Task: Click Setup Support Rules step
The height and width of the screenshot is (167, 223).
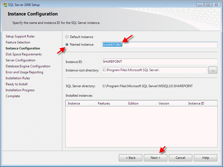Action: pos(20,36)
